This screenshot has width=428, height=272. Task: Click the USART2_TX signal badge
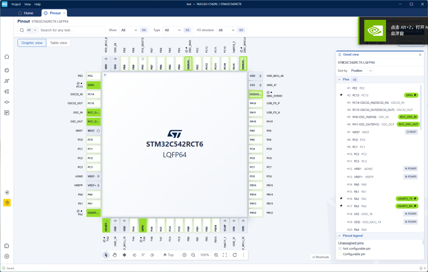(x=407, y=199)
